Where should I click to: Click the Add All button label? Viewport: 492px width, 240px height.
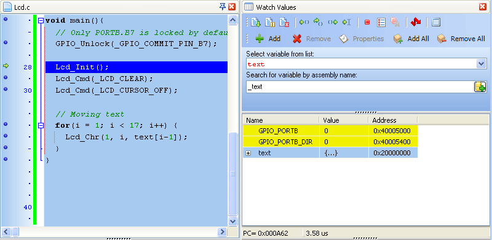(418, 39)
